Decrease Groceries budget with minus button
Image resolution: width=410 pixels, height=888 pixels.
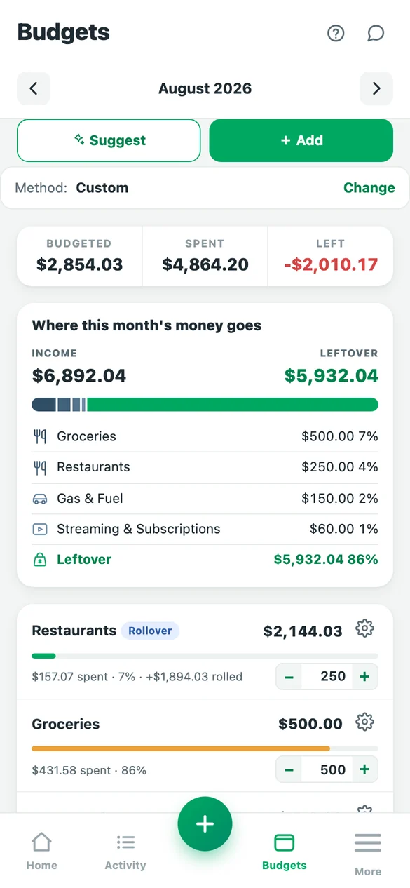pyautogui.click(x=289, y=770)
